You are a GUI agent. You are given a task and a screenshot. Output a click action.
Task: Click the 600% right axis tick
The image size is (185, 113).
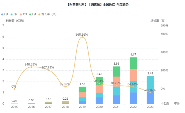(164, 34)
